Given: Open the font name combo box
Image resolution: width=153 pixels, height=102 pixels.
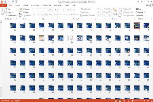Looking at the screenshot, I should click(38, 10).
